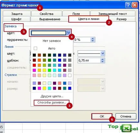The width and height of the screenshot is (140, 133).
Task: Click the Help question mark icon
Action: coord(128,5)
